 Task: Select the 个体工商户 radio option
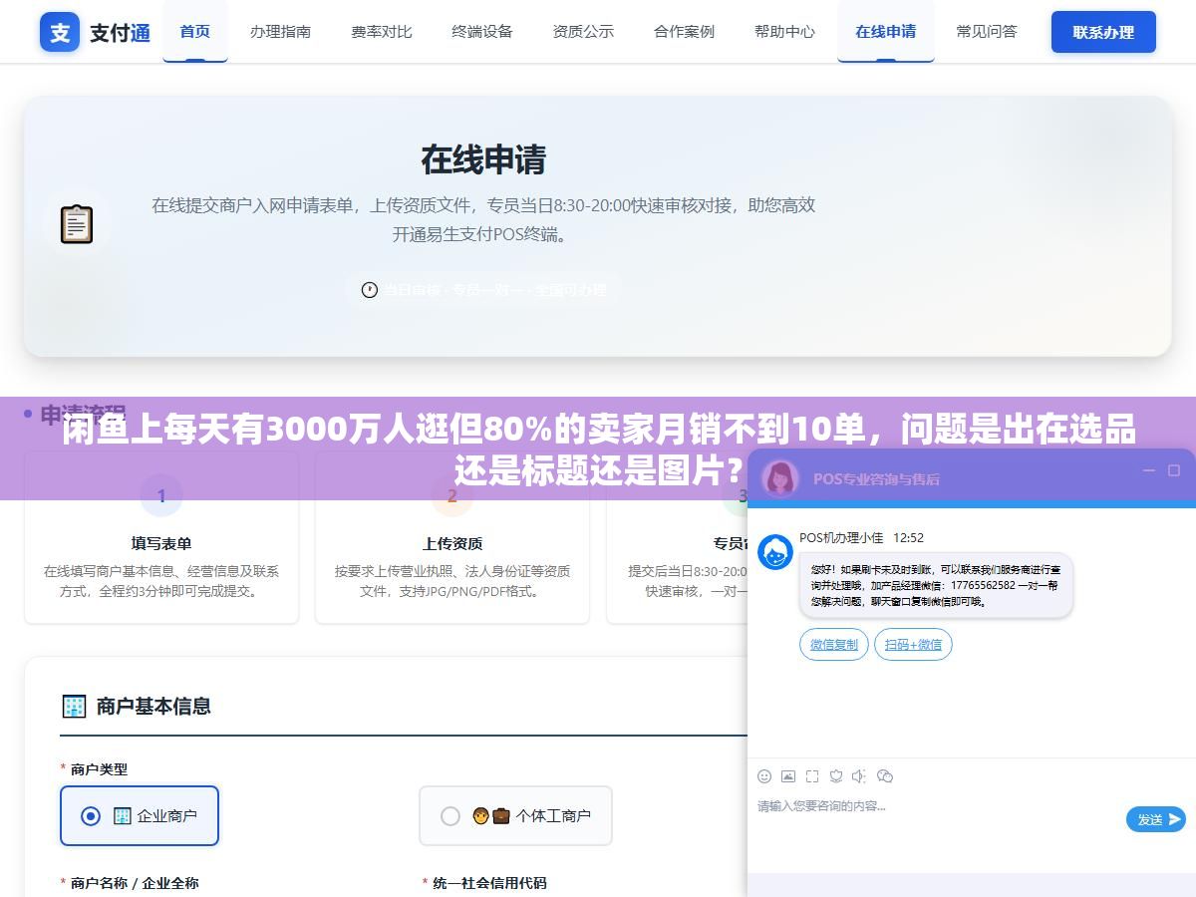pyautogui.click(x=515, y=815)
